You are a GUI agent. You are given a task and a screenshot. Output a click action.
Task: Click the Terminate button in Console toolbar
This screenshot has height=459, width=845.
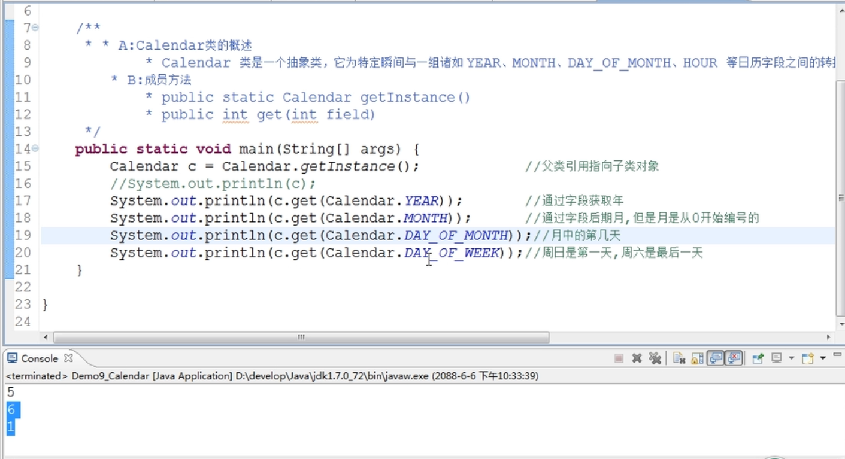619,358
